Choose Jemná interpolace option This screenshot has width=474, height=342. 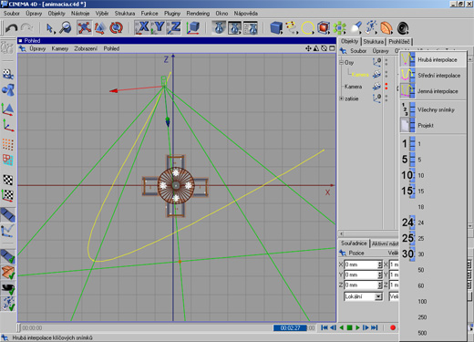point(433,91)
